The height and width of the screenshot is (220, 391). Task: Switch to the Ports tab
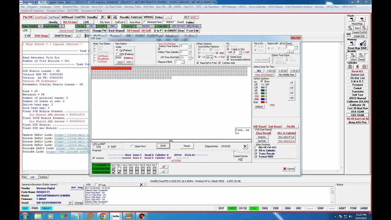pyautogui.click(x=24, y=177)
